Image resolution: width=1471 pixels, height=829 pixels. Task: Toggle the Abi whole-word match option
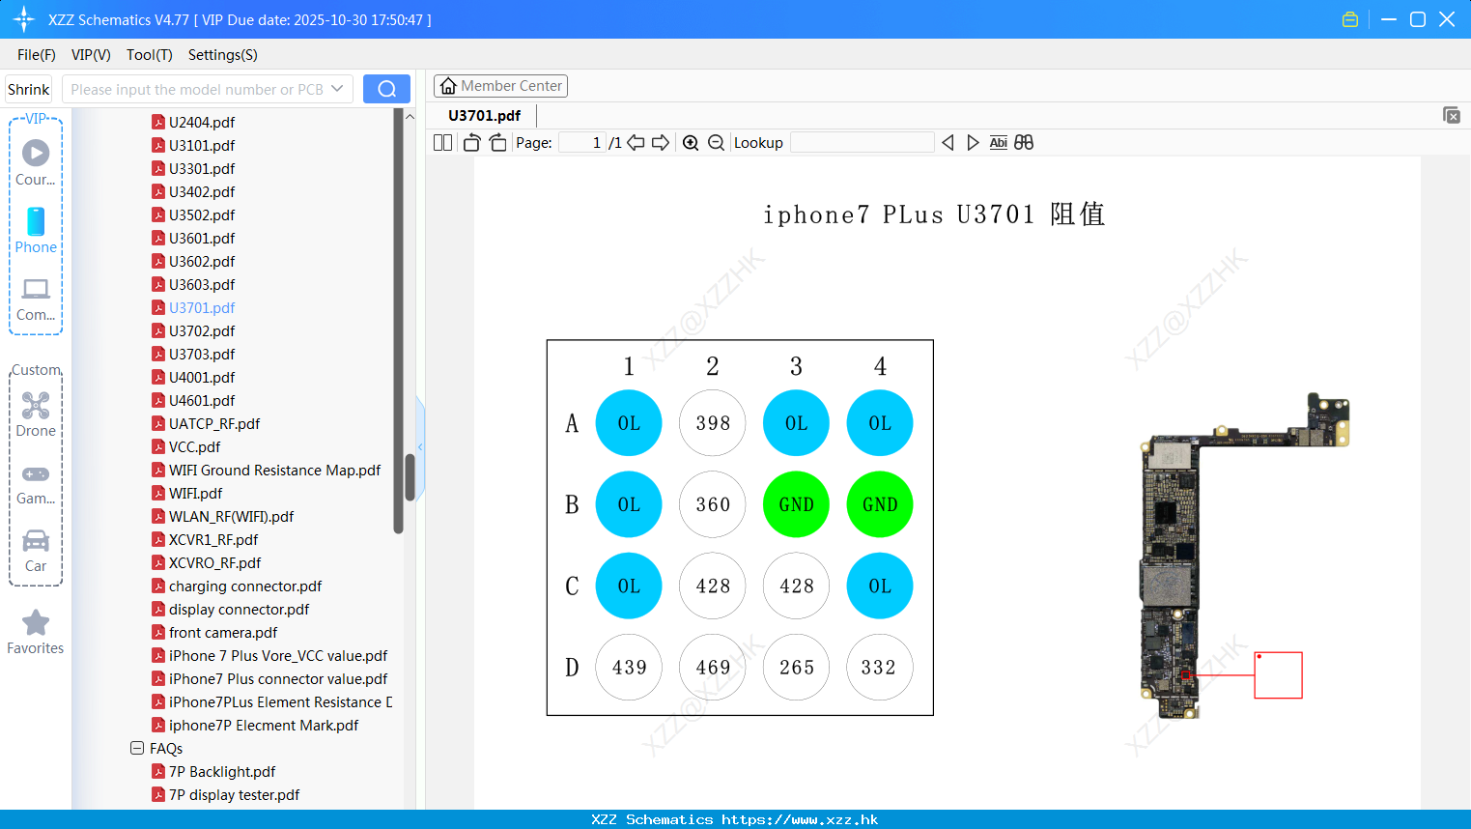click(x=999, y=142)
